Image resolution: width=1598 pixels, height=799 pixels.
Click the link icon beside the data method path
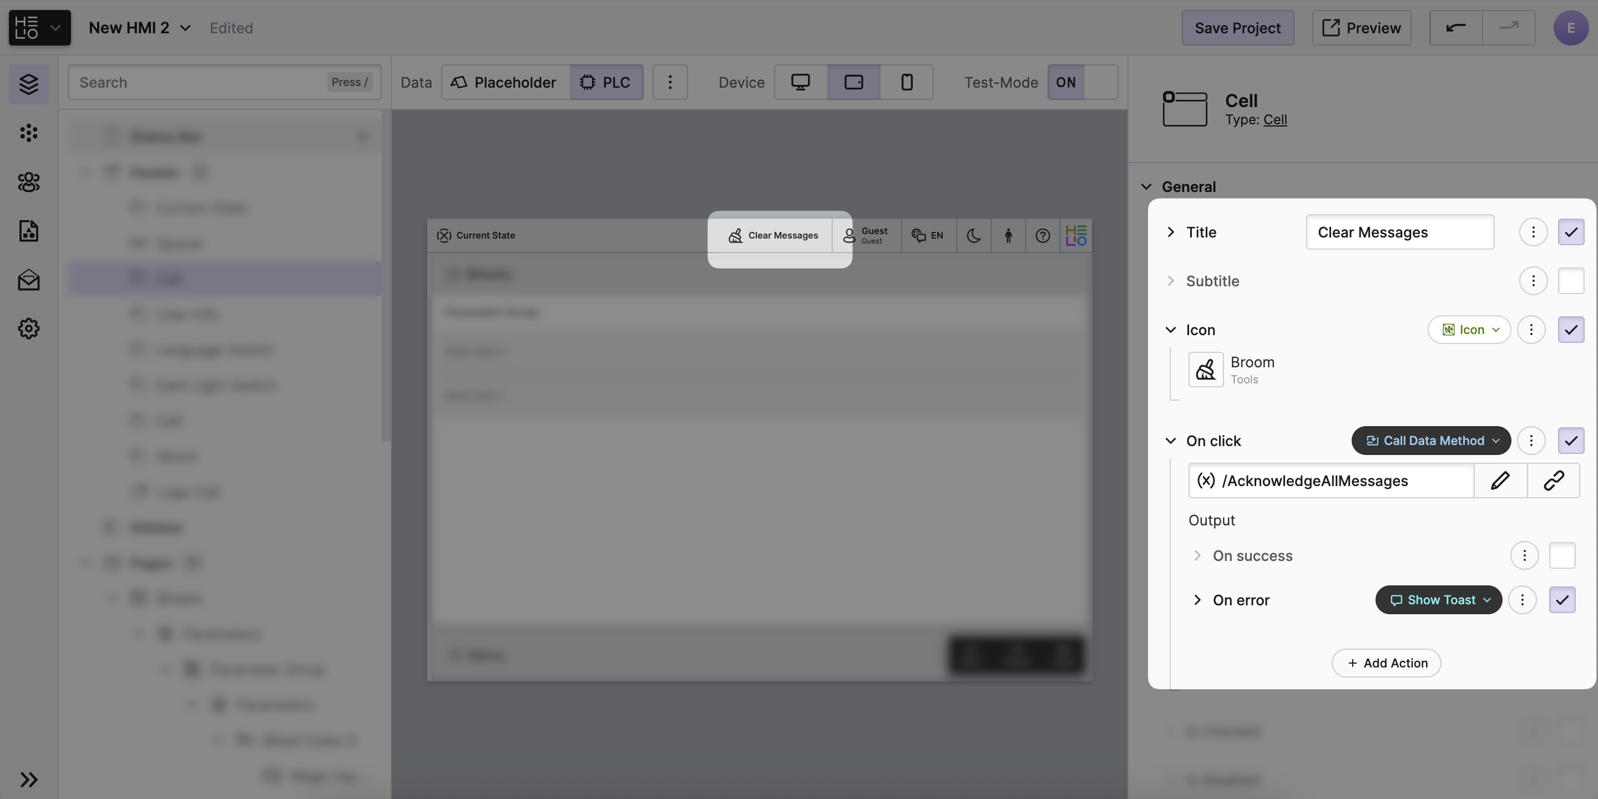pos(1554,481)
